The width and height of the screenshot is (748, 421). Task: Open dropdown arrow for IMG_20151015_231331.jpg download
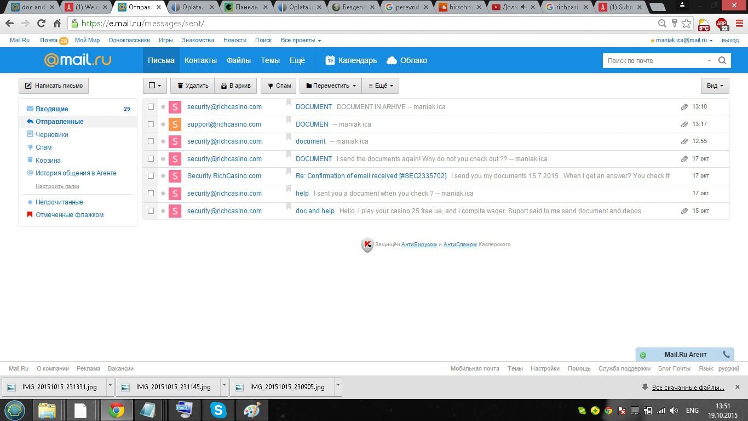[x=110, y=386]
